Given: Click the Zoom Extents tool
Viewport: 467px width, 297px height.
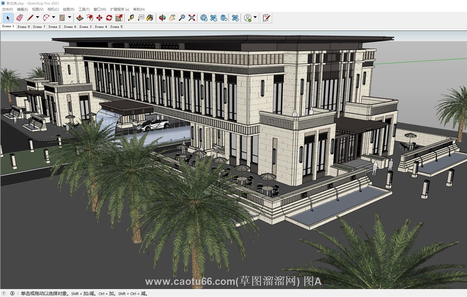Looking at the screenshot, I should click(192, 17).
